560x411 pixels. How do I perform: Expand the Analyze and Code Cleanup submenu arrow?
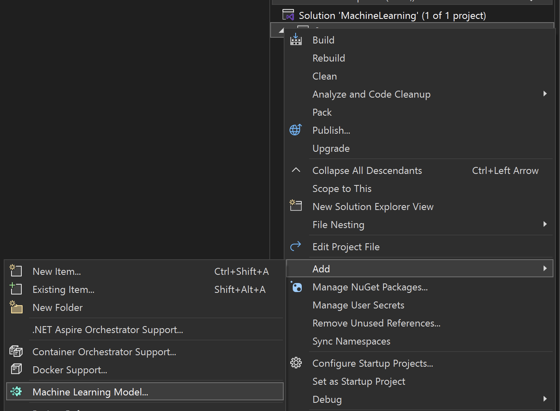click(x=545, y=94)
